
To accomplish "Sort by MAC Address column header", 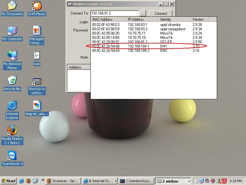I will click(108, 19).
